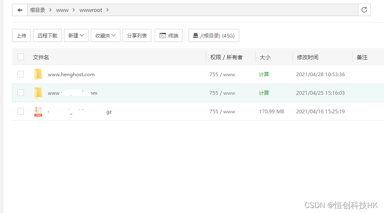Click the 远程下载 (Remote download) button
The width and height of the screenshot is (384, 213).
pyautogui.click(x=47, y=36)
